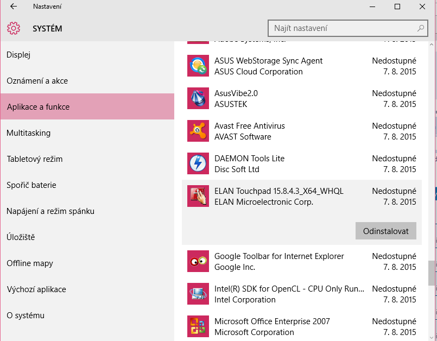Click the SYSTÉM heading text
Screen dimensions: 437x341
(x=47, y=28)
